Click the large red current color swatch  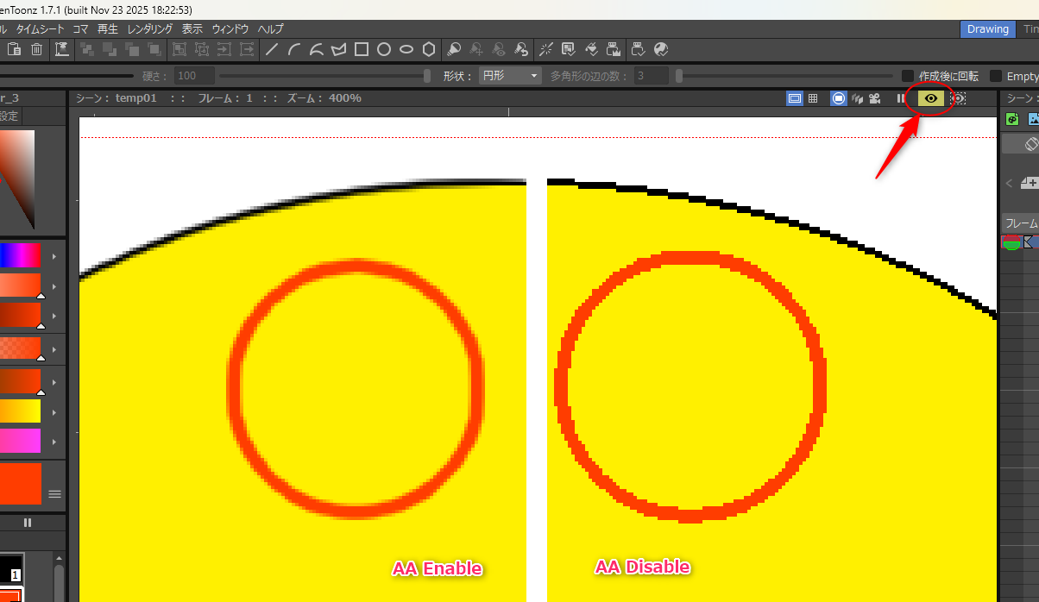[21, 483]
